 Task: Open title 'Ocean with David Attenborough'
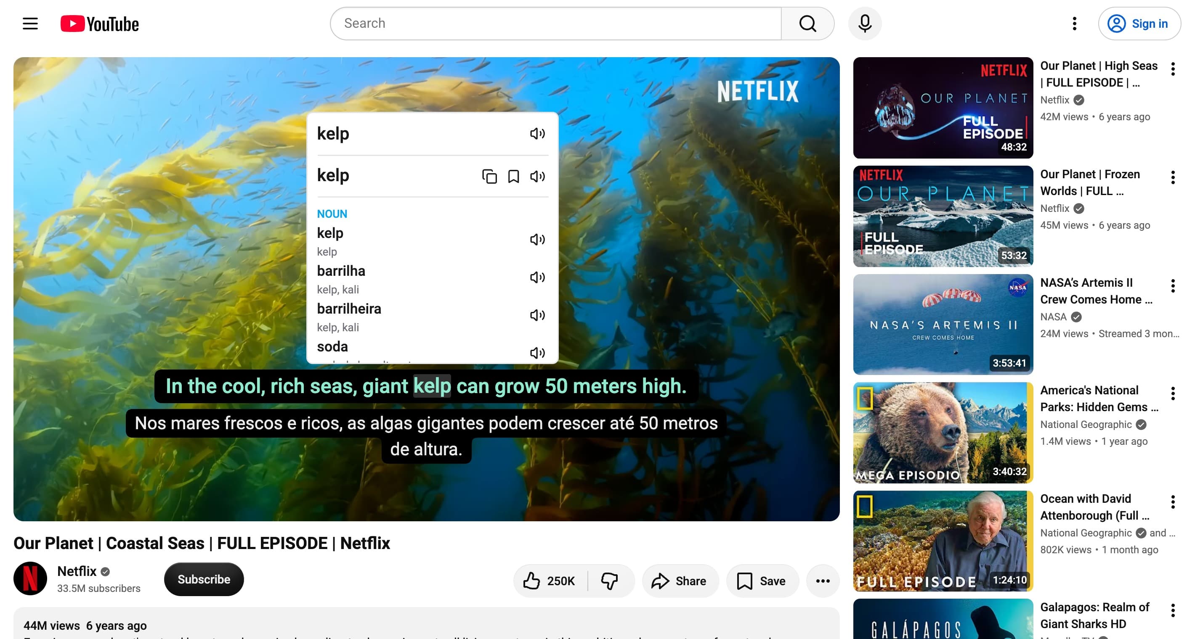pos(1094,507)
